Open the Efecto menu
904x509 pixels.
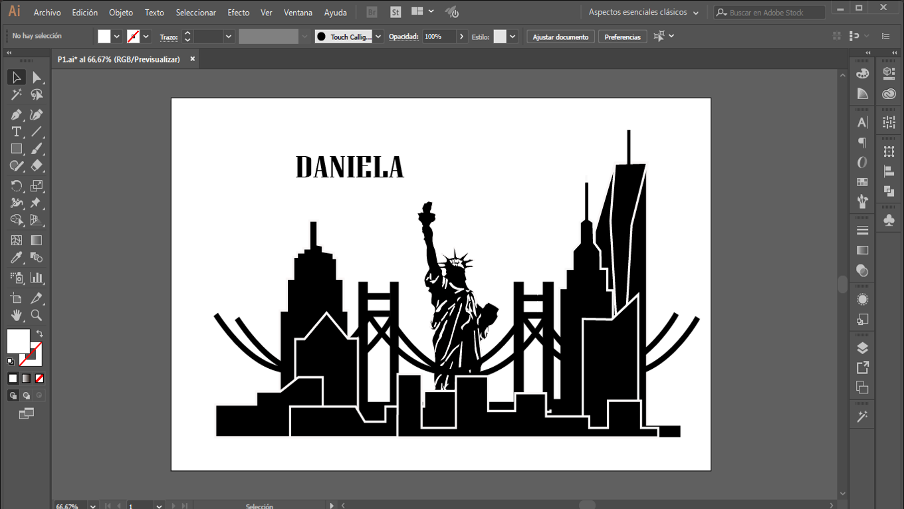click(x=239, y=13)
